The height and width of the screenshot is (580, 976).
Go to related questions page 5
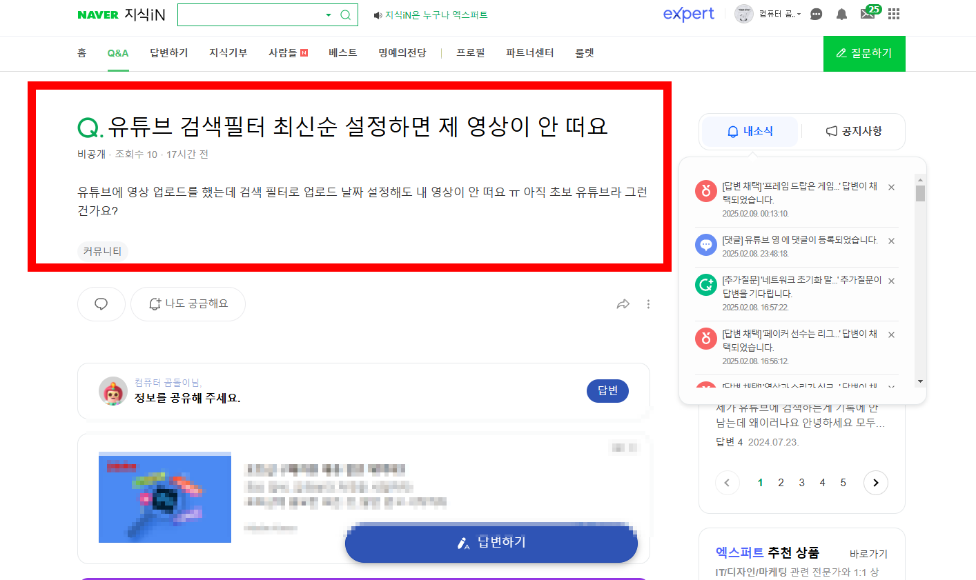pos(843,483)
